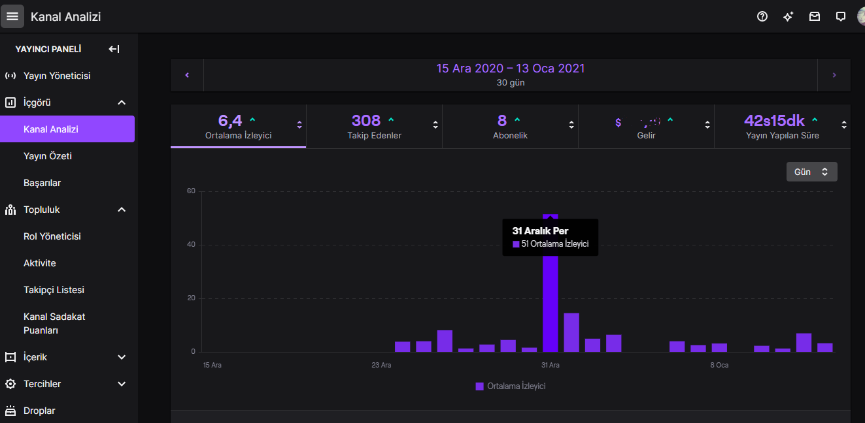The image size is (865, 423).
Task: Open the hamburger navigation menu
Action: 12,16
